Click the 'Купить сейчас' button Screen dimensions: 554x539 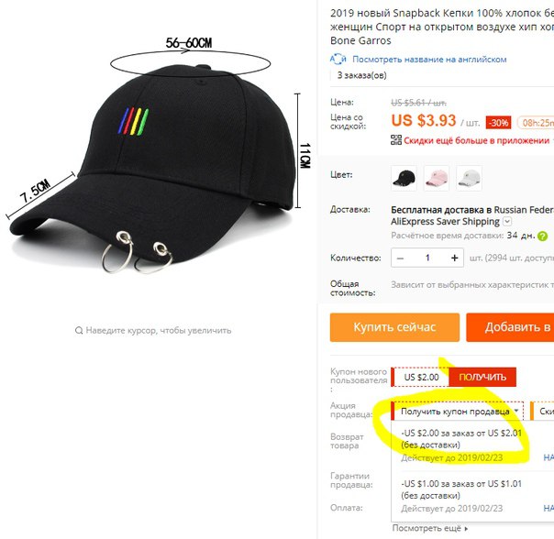point(394,327)
